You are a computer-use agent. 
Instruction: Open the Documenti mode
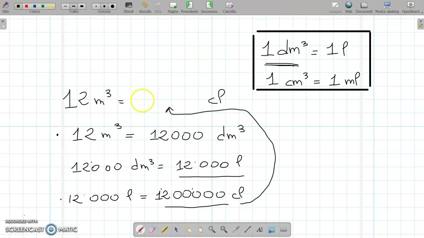tap(364, 7)
